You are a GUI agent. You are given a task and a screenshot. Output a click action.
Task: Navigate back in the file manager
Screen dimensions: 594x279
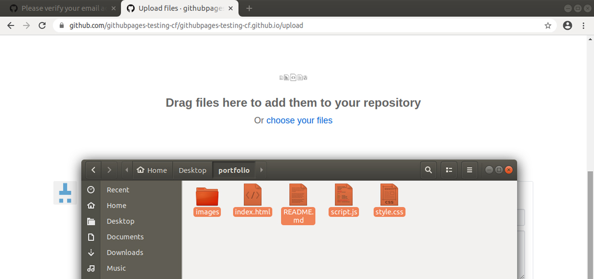click(x=94, y=170)
